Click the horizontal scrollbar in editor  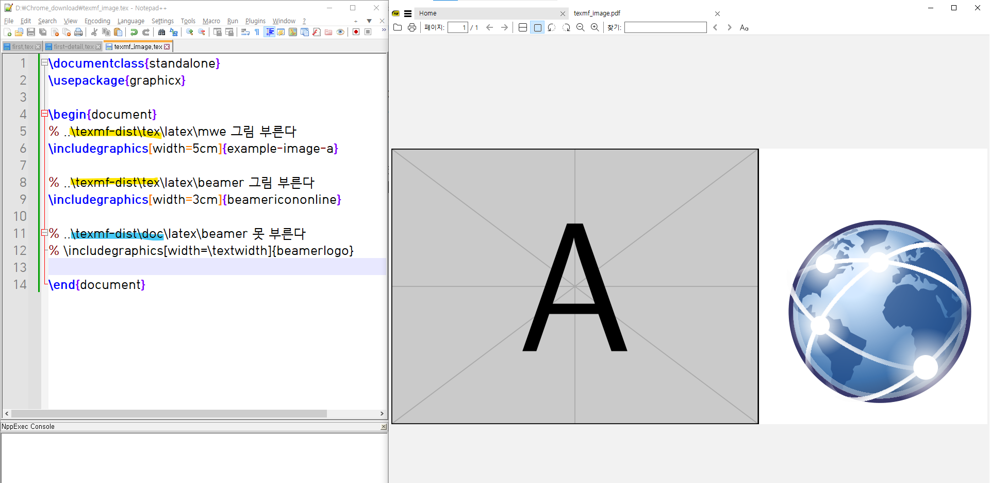[x=169, y=414]
